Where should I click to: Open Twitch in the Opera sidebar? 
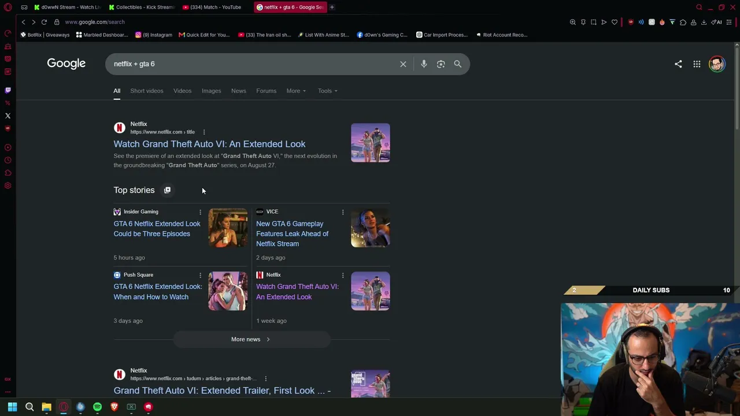8,90
